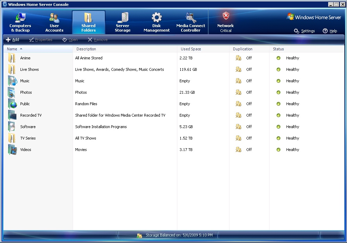This screenshot has width=347, height=243.
Task: Open the Settings link
Action: pyautogui.click(x=304, y=31)
